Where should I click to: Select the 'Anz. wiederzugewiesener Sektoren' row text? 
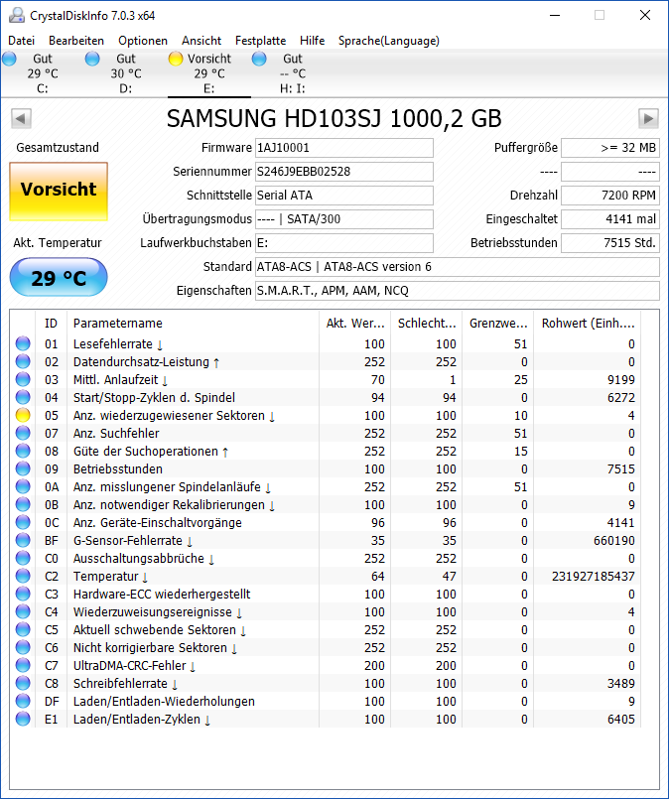pos(174,416)
